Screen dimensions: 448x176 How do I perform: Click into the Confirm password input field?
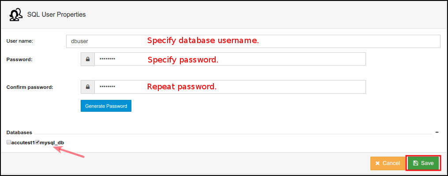tap(230, 87)
